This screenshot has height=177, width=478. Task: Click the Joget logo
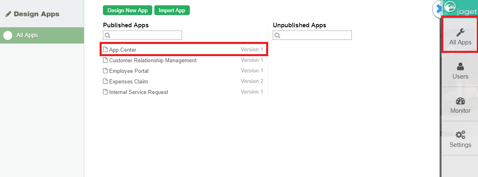click(460, 8)
